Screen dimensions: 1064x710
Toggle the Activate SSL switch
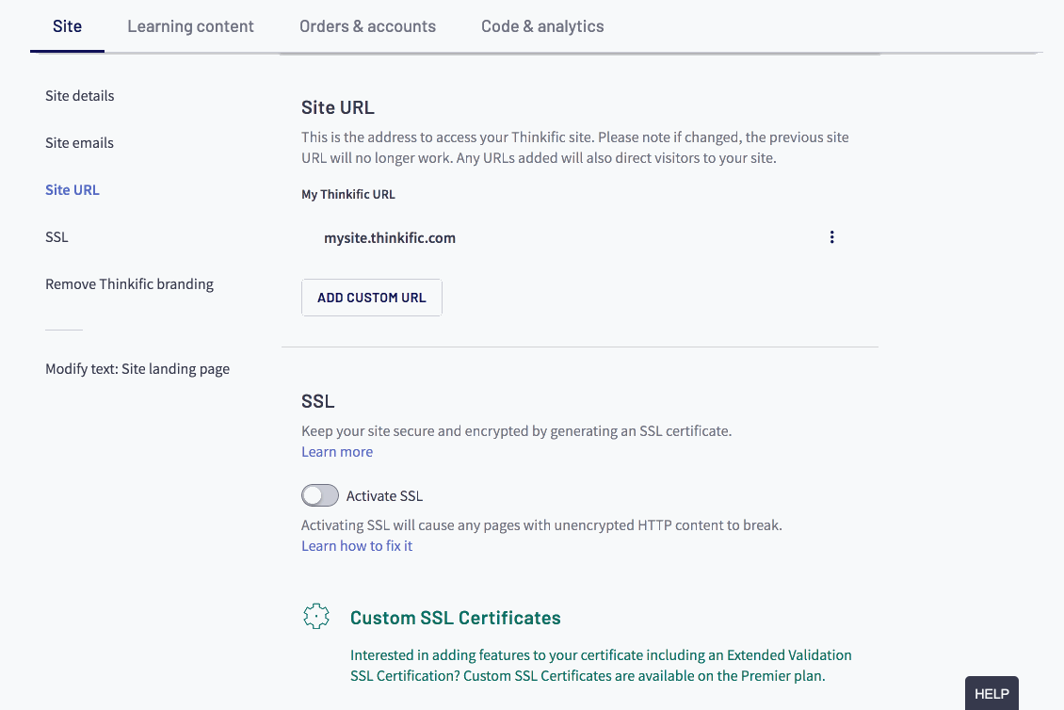(319, 495)
